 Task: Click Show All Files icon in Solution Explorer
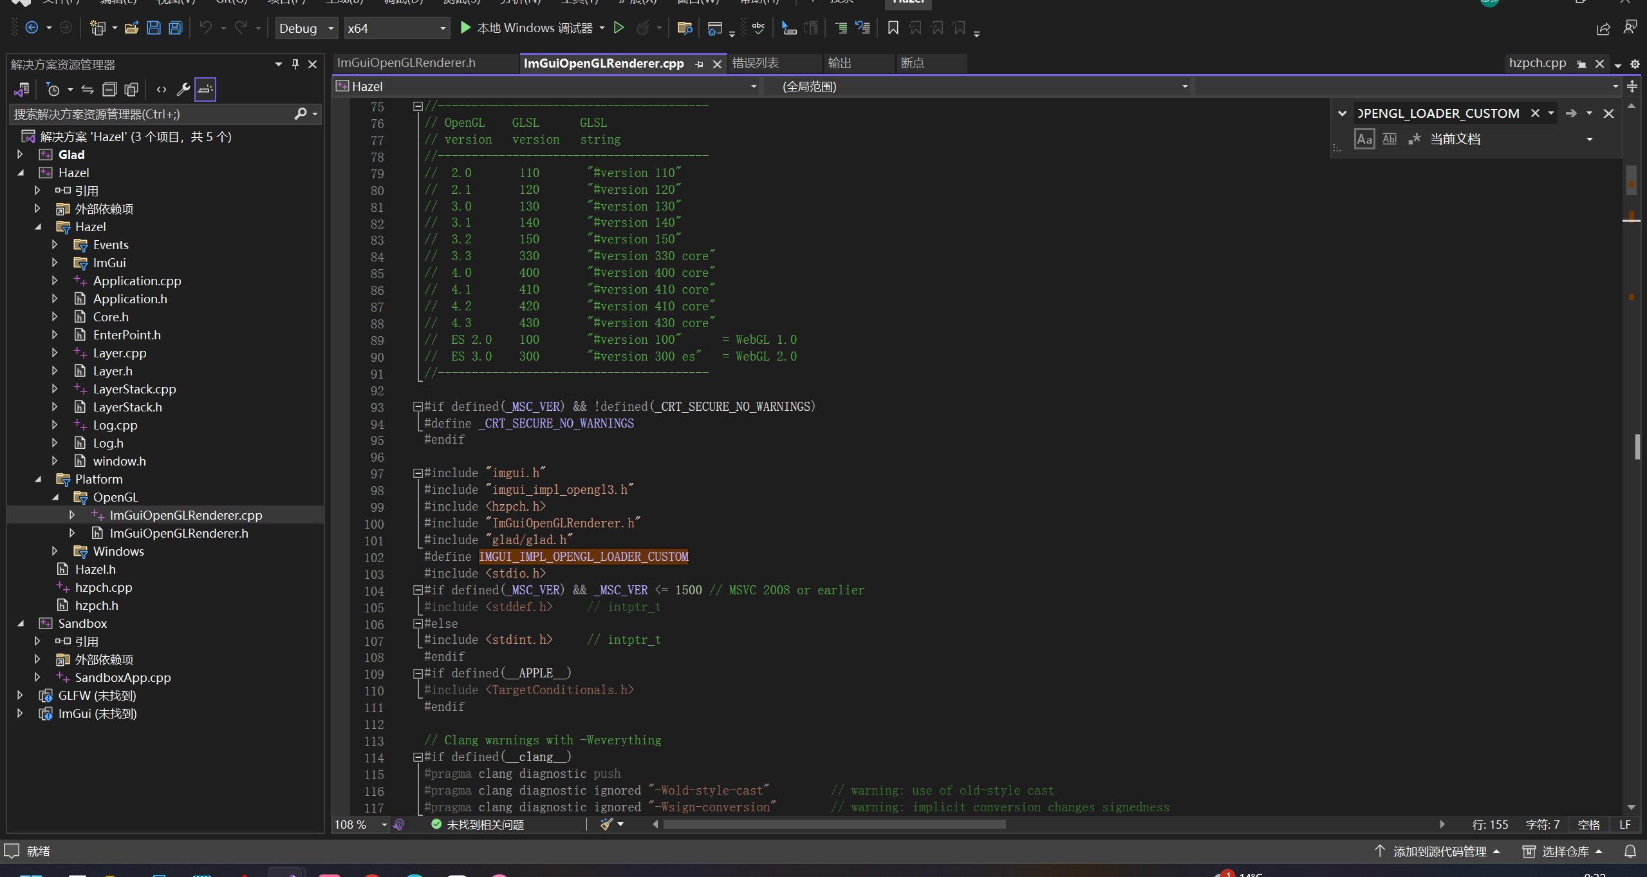131,90
